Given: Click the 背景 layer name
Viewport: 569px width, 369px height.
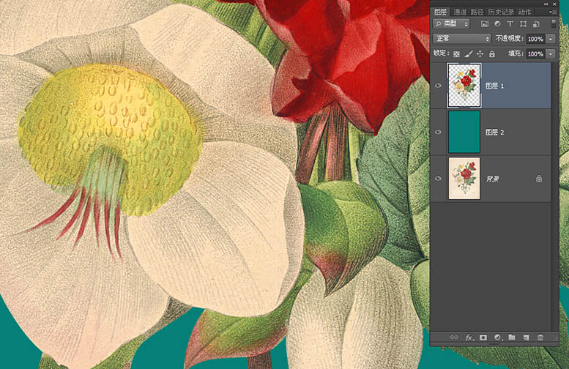Looking at the screenshot, I should [492, 179].
